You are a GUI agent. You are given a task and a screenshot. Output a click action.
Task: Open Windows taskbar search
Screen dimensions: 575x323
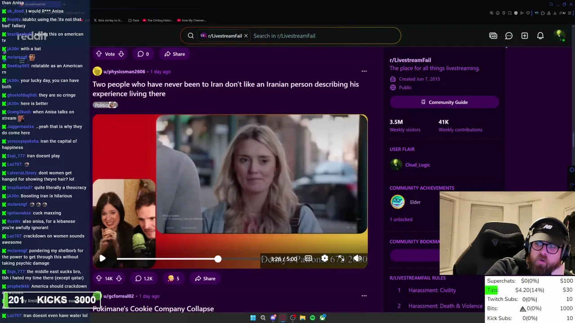(x=263, y=318)
